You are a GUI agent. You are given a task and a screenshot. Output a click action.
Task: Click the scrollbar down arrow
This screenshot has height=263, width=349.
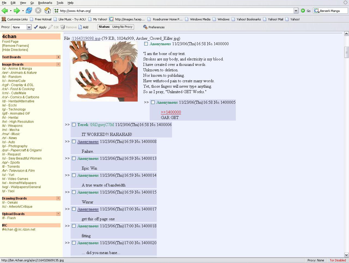(x=347, y=255)
